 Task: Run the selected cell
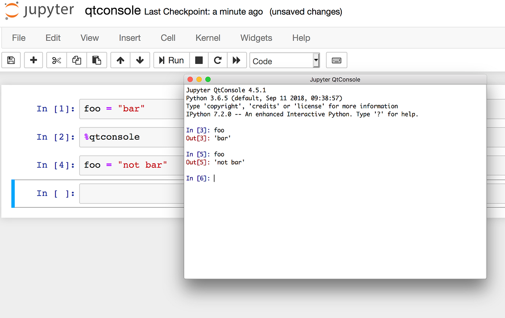tap(171, 60)
